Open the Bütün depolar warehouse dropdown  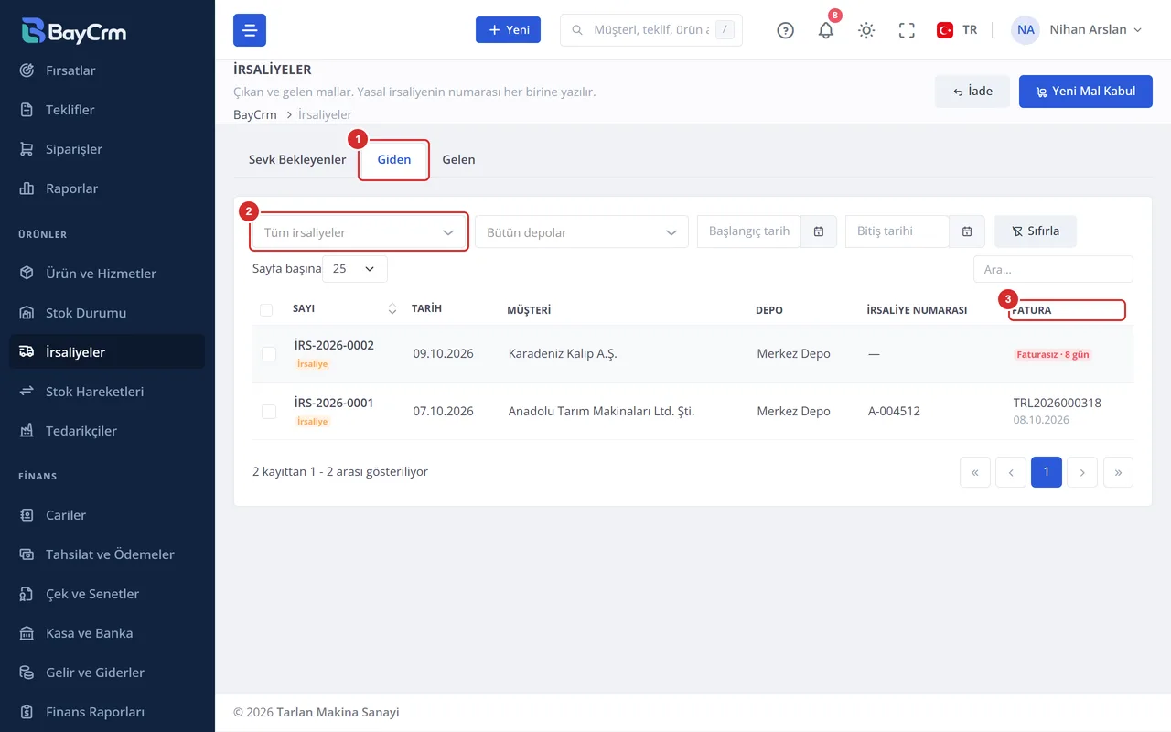coord(582,232)
